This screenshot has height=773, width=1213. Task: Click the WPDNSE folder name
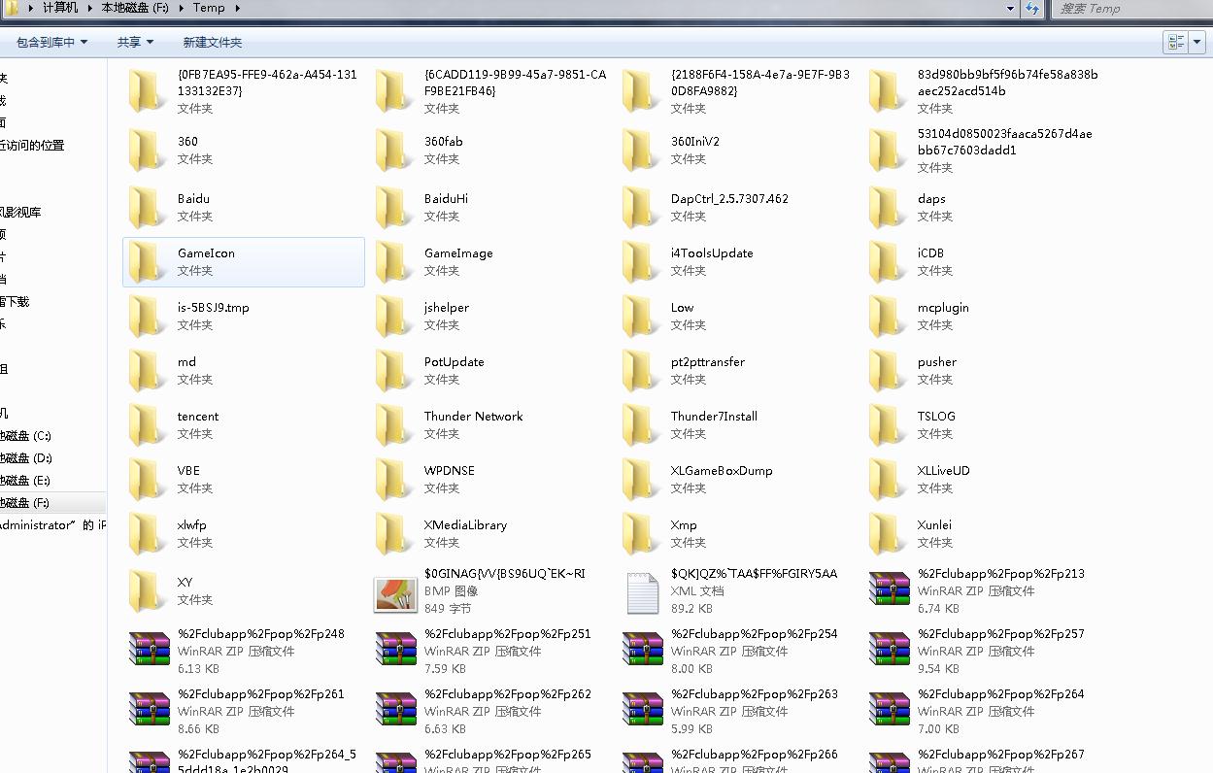450,470
